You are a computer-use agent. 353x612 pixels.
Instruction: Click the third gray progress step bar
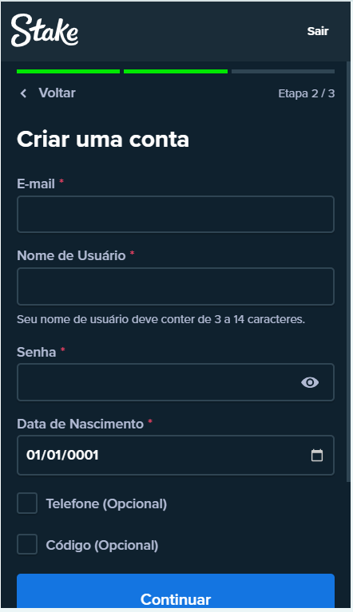pyautogui.click(x=283, y=72)
